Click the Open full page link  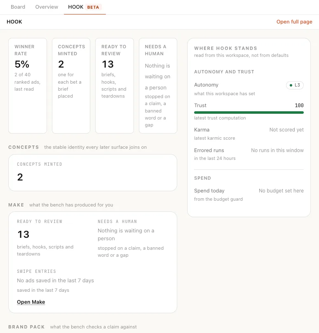[294, 22]
